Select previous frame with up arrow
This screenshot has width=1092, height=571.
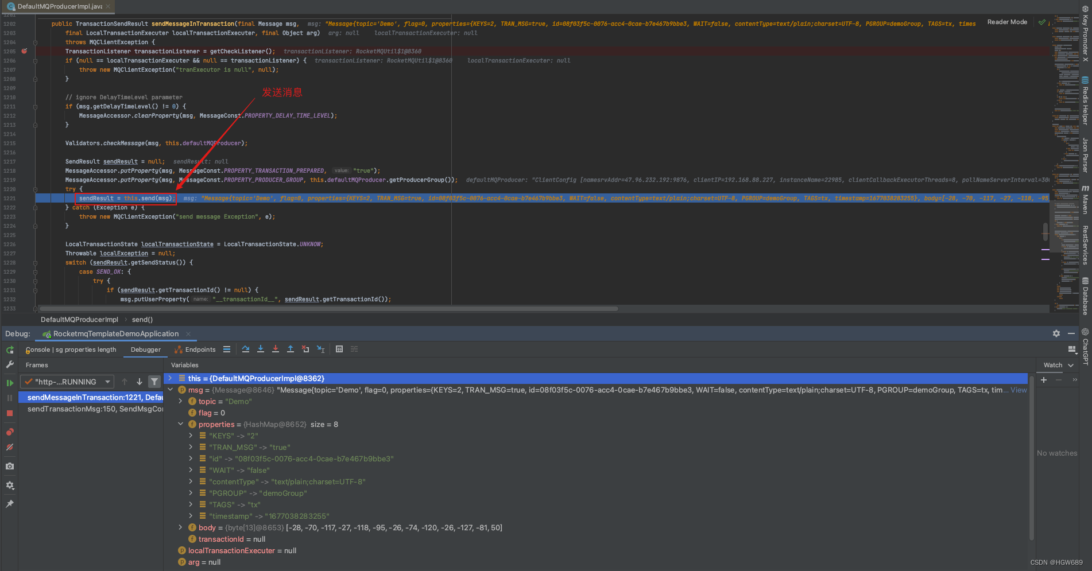[125, 382]
